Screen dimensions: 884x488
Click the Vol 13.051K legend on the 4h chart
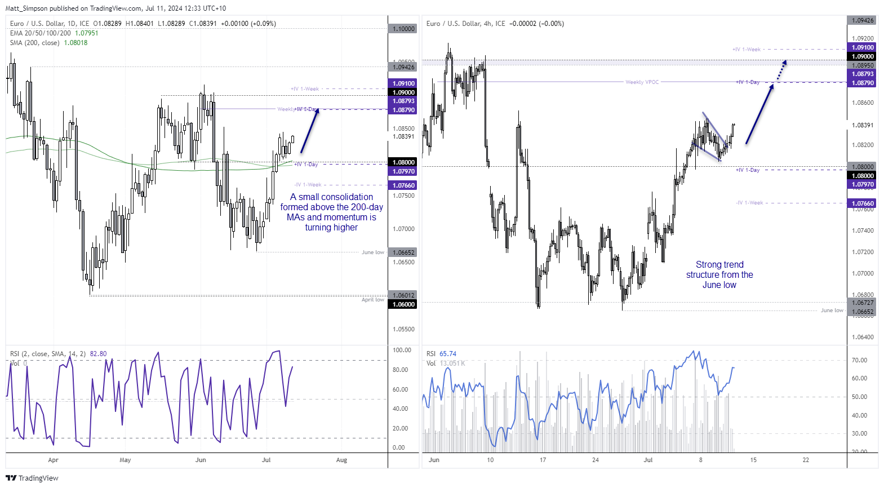tap(446, 363)
